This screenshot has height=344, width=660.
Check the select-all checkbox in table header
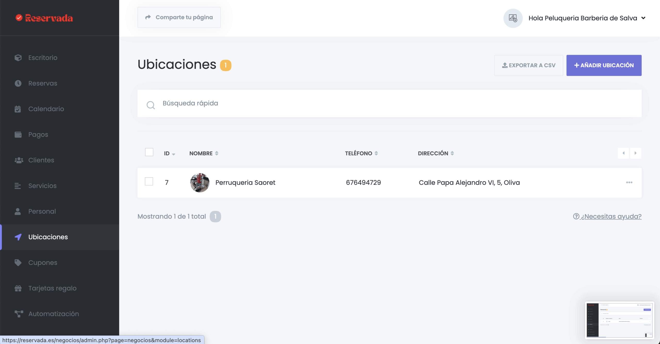tap(149, 152)
